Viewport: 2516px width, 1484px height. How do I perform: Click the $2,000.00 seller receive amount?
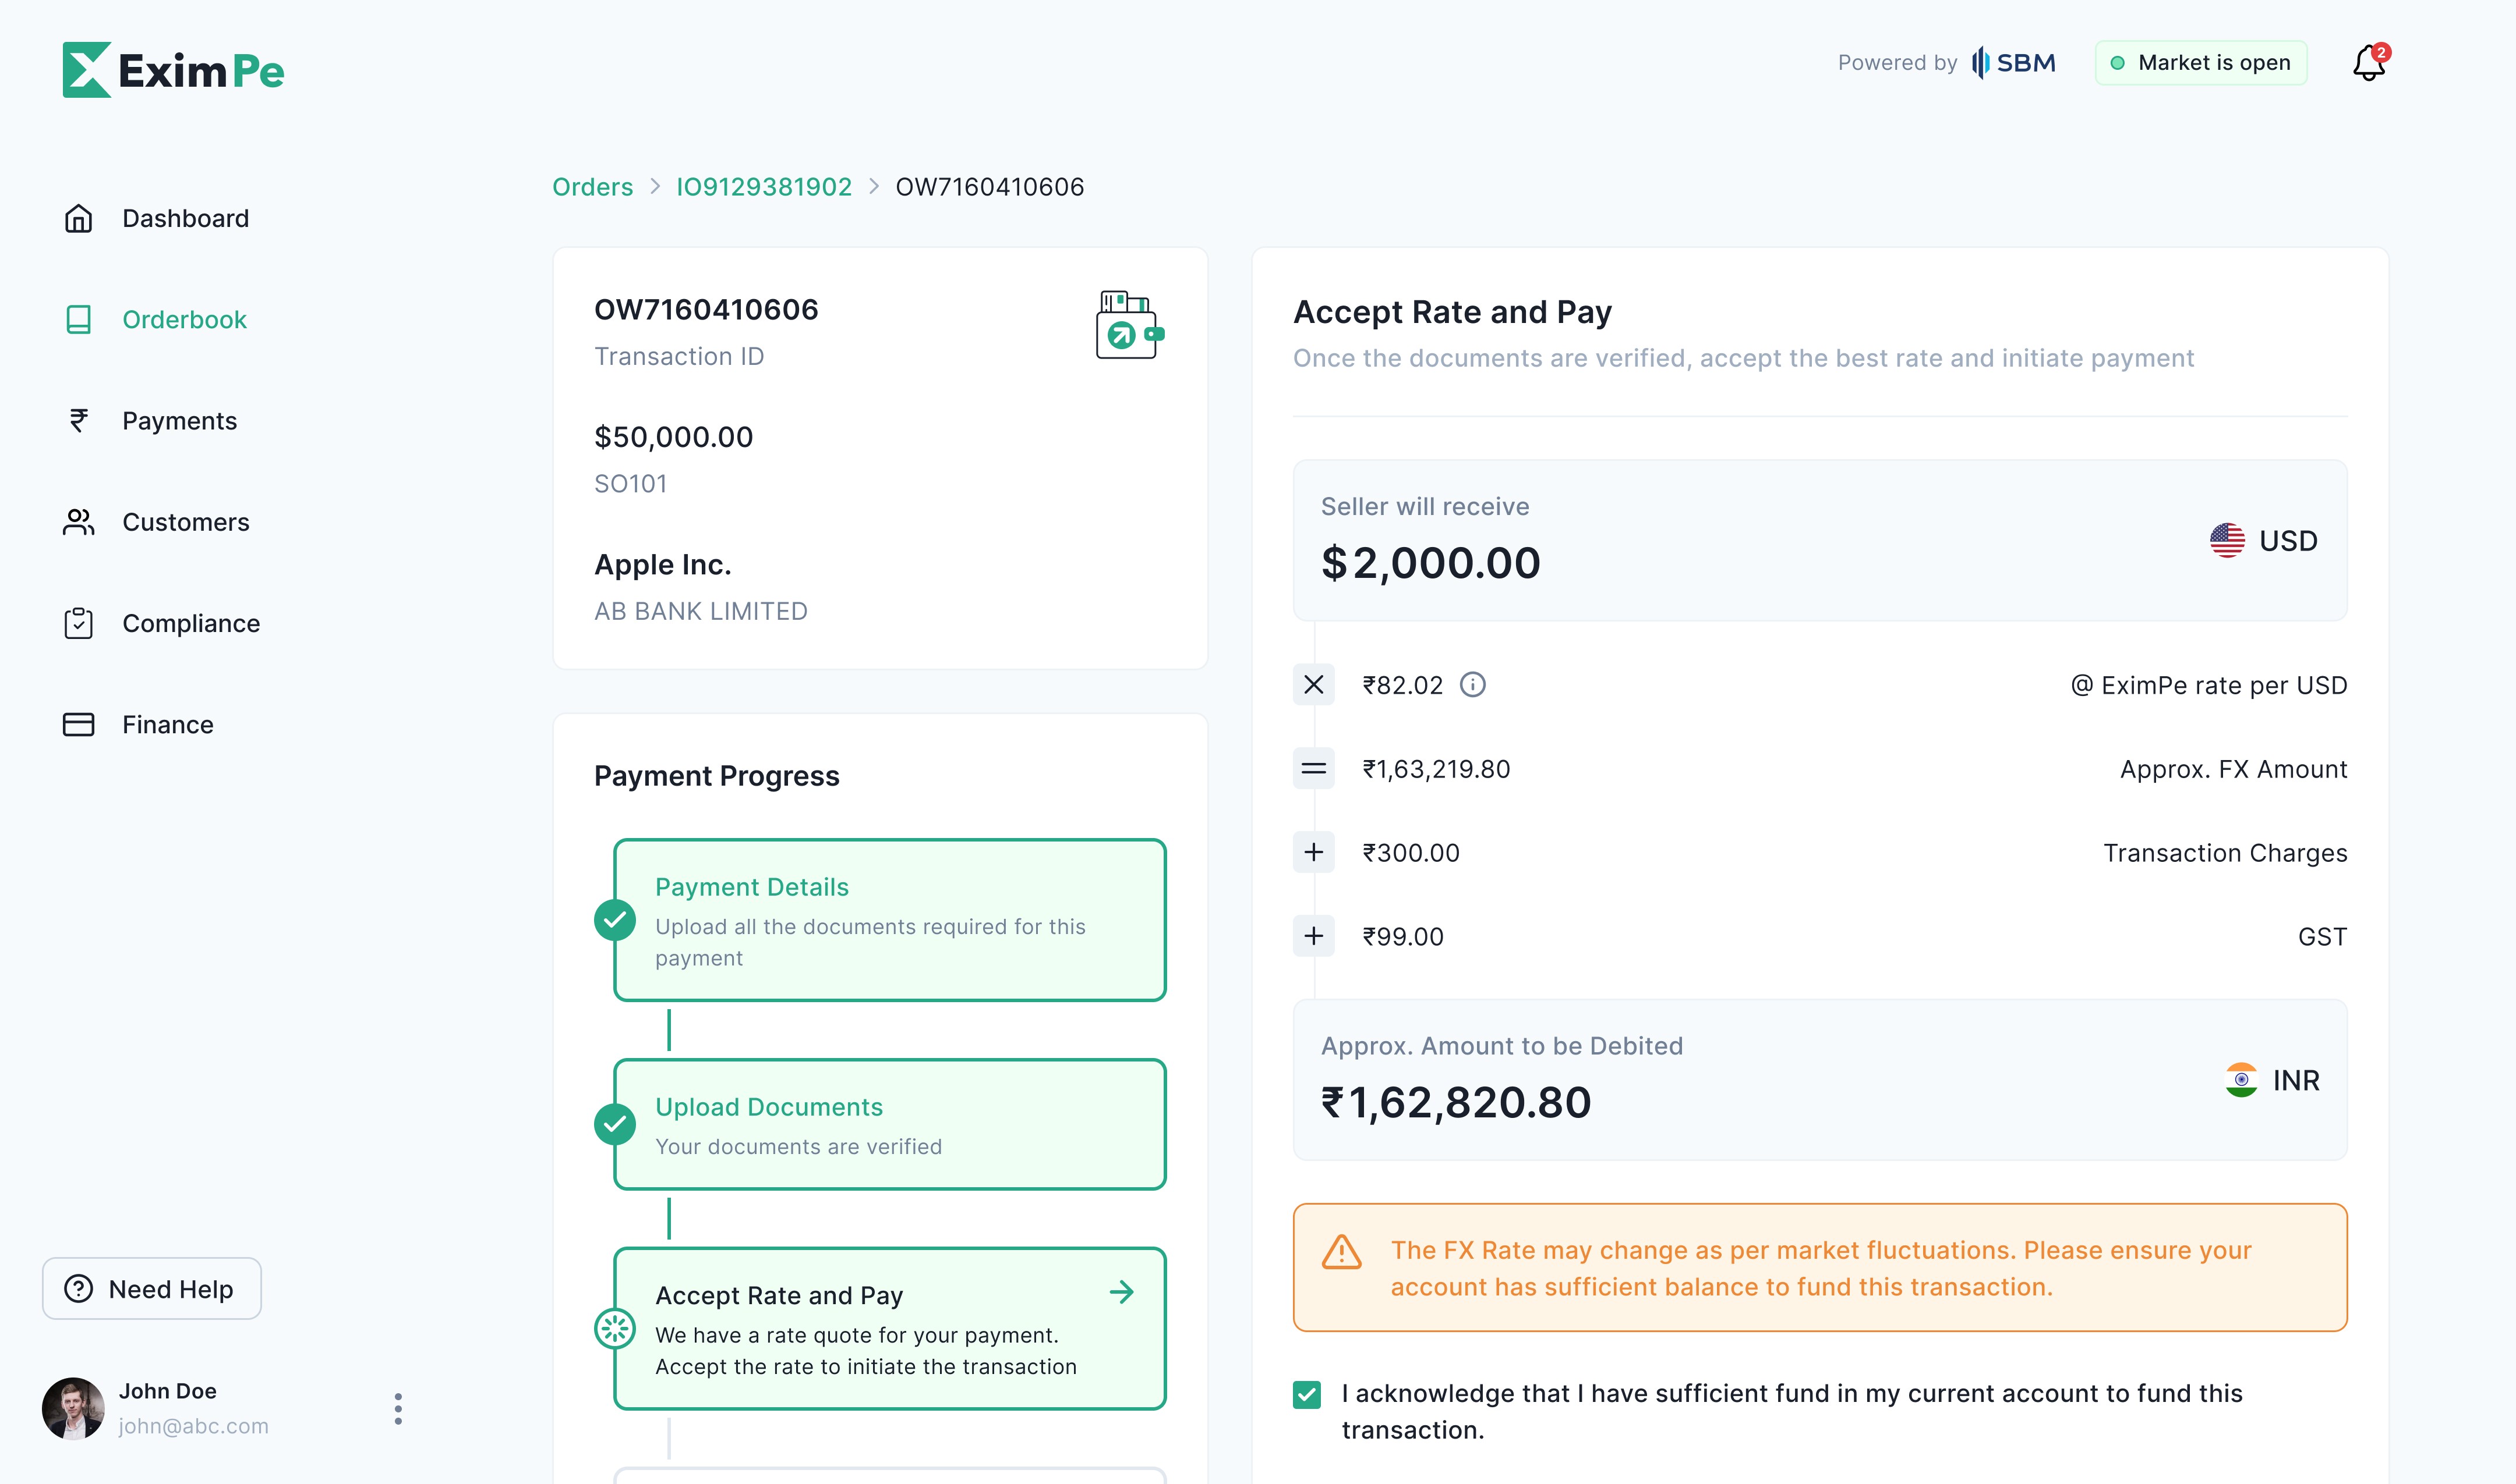click(x=1430, y=563)
